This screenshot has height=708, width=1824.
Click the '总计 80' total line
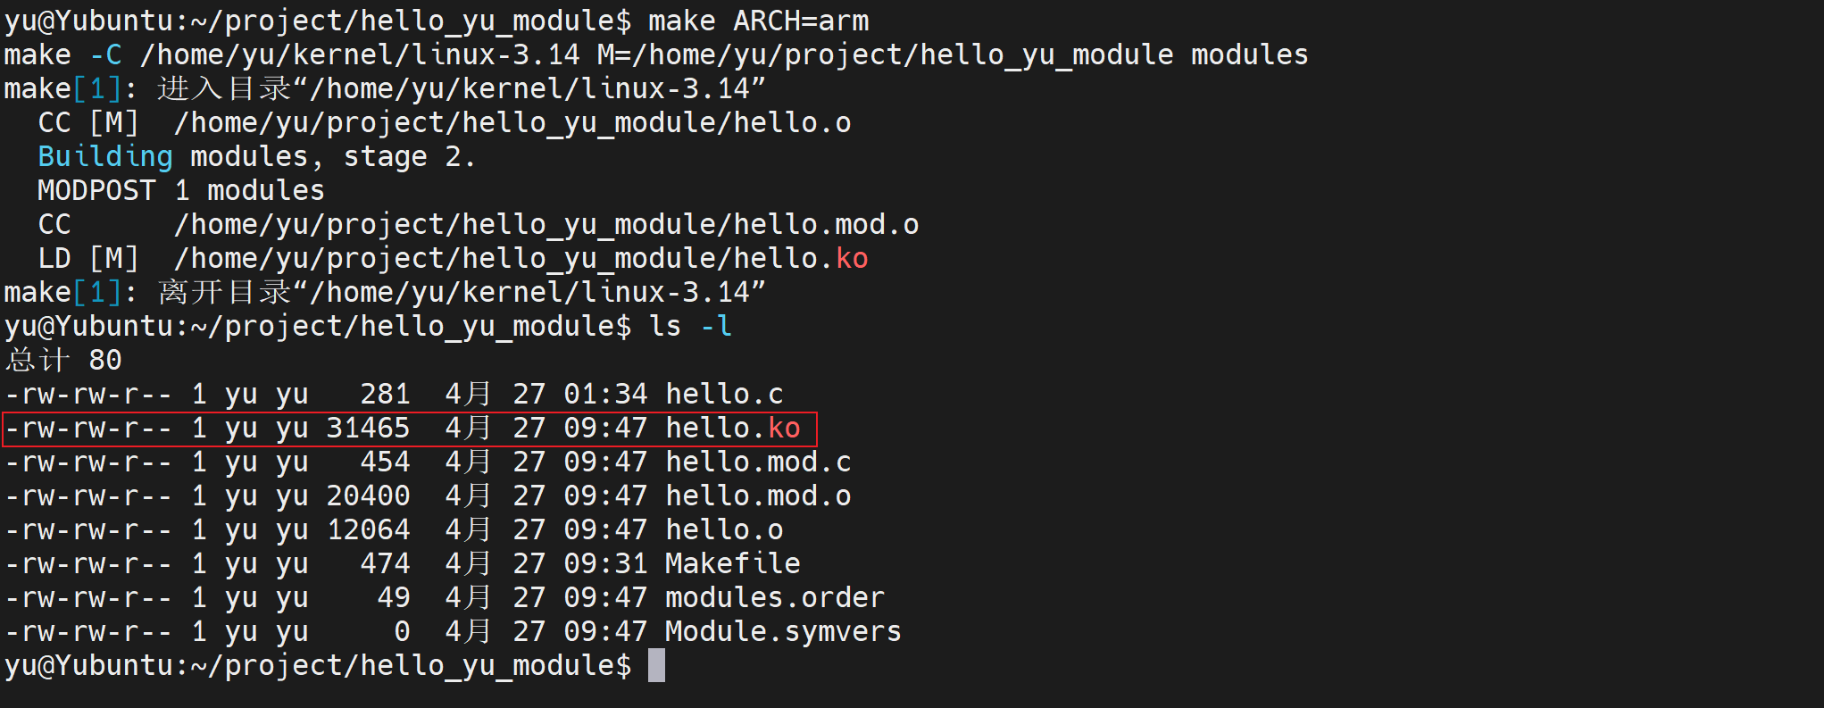tap(63, 361)
